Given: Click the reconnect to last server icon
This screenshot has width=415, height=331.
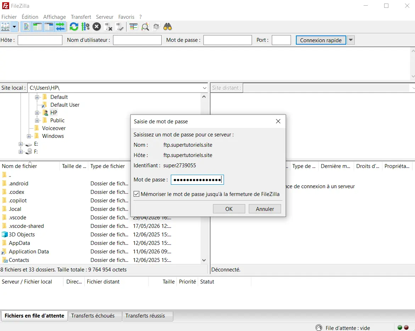Looking at the screenshot, I should tap(120, 27).
